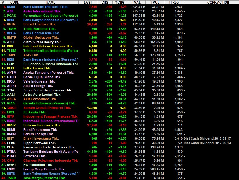This screenshot has width=239, height=180.
Task: Select stock code TMPI
Action: (x=11, y=55)
